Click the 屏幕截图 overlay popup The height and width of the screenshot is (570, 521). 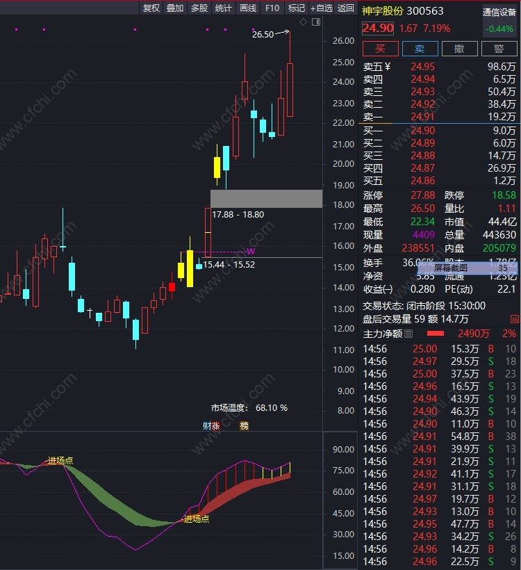468,268
